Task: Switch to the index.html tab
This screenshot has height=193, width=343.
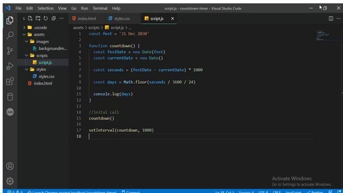Action: pos(87,19)
